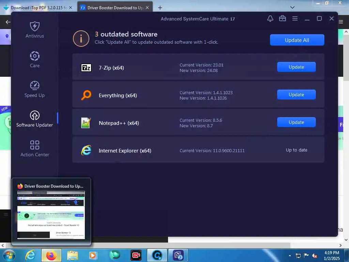Open the Action Center flag tray icon
349x262 pixels.
point(306,256)
